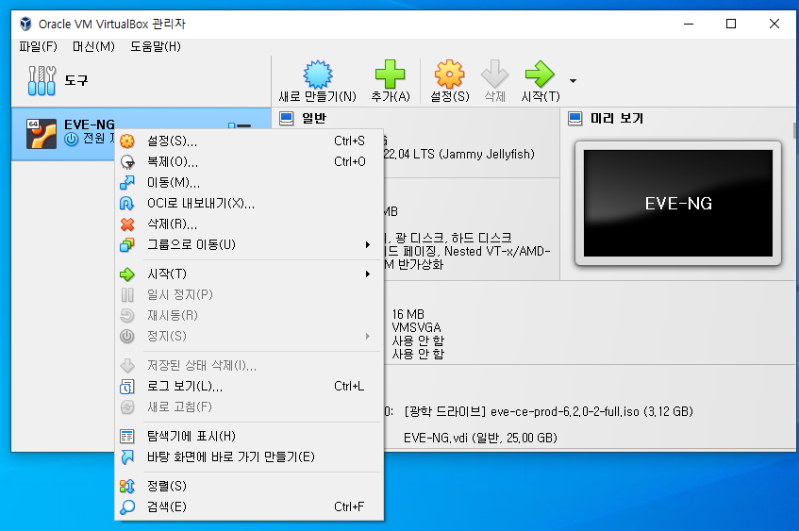The height and width of the screenshot is (531, 799).
Task: Expand 그룹으로 이동(U) submenu arrow
Action: [x=367, y=244]
